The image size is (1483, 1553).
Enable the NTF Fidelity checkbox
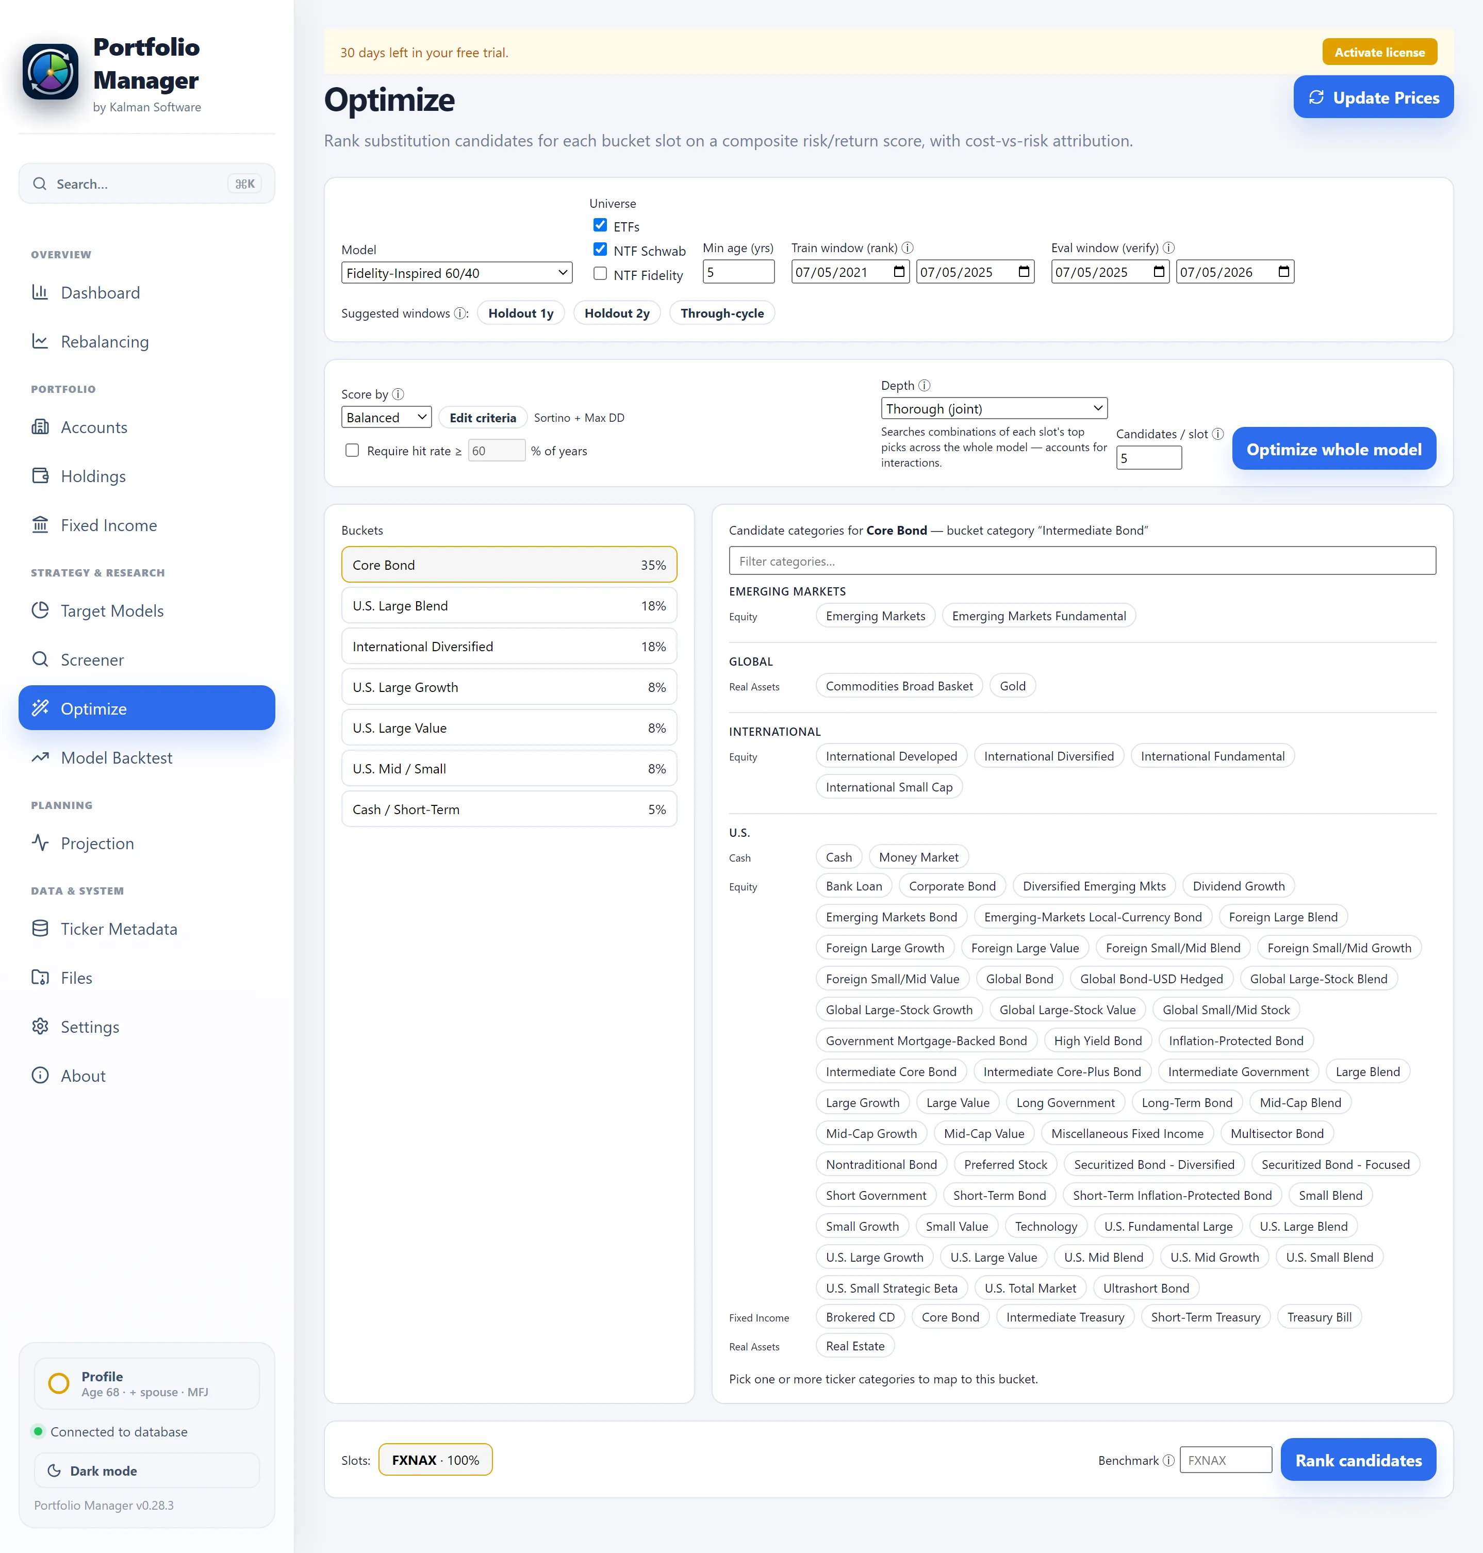(x=600, y=273)
